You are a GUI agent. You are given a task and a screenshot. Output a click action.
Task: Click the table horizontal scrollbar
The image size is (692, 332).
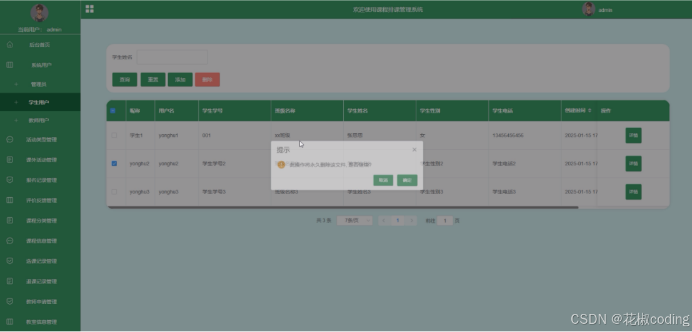point(343,207)
